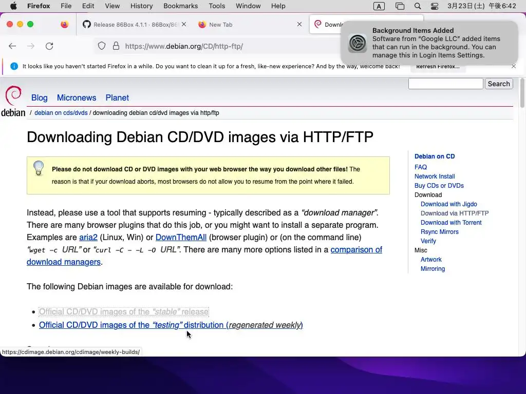Switch to the Release 86Box 4.1.1 tab
526x394 pixels.
pyautogui.click(x=135, y=25)
